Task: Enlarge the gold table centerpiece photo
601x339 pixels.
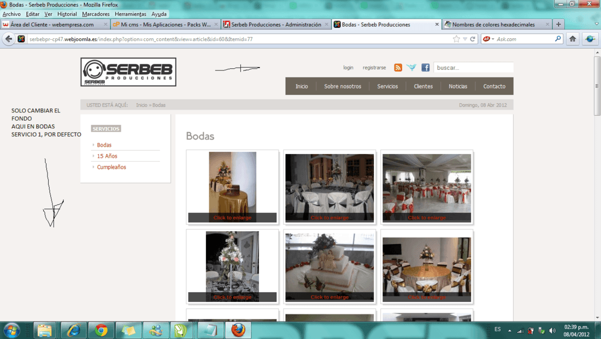Action: pyautogui.click(x=232, y=187)
